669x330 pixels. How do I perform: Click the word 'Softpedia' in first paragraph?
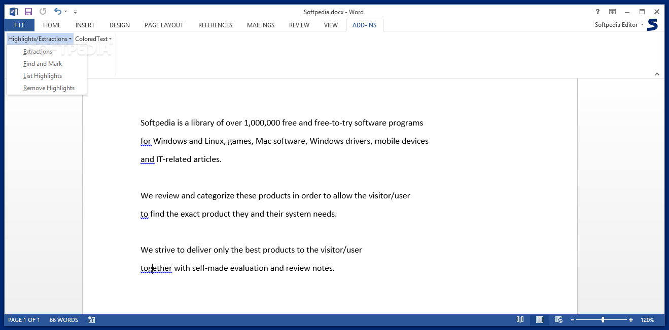pos(158,123)
